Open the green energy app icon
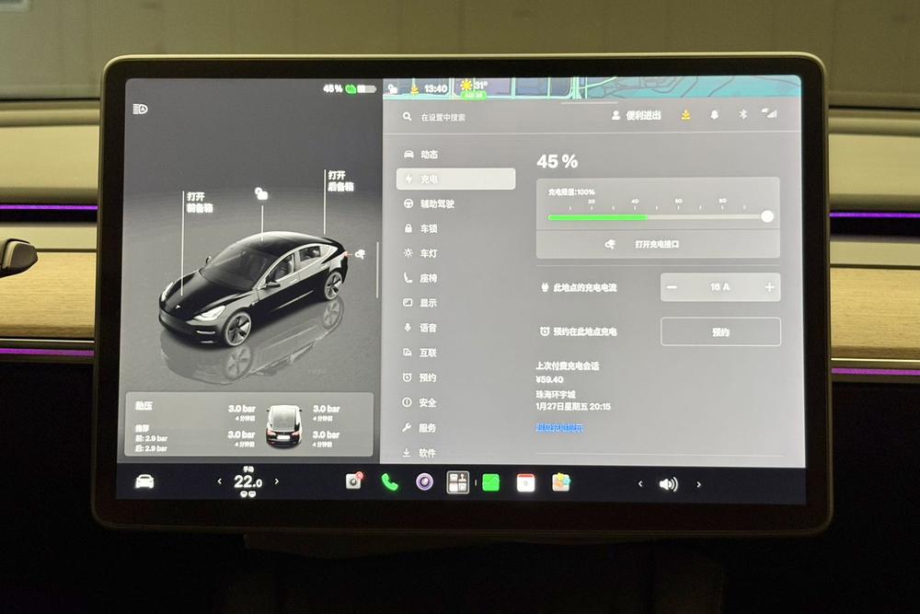920x614 pixels. tap(491, 483)
